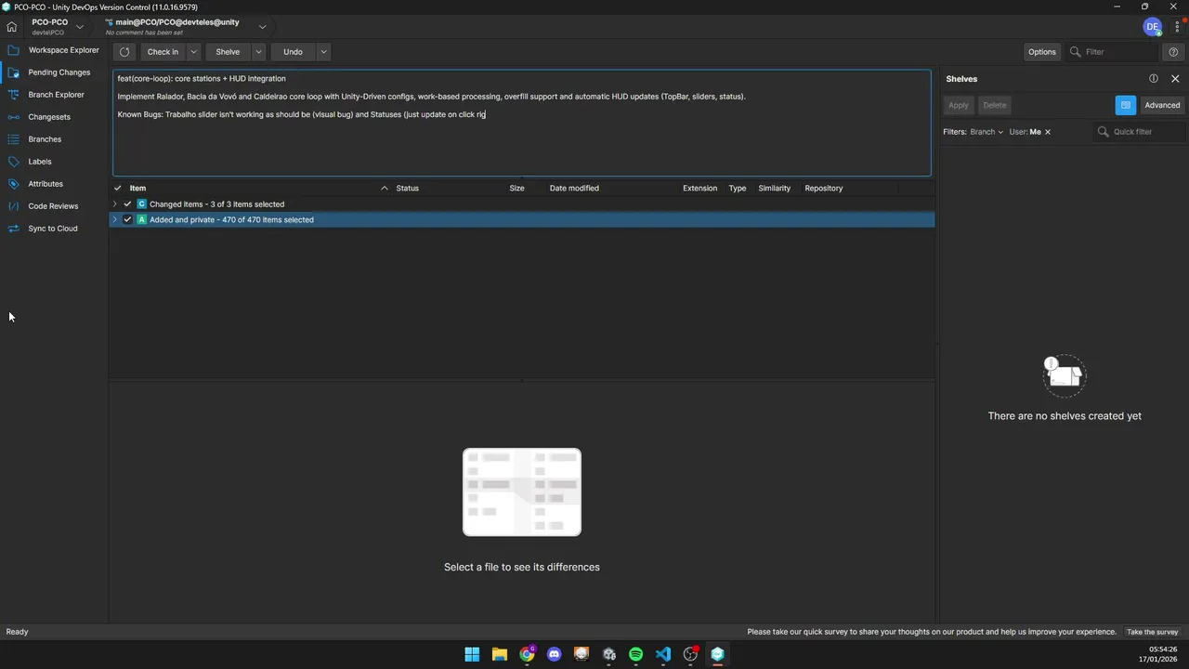Image resolution: width=1189 pixels, height=669 pixels.
Task: Refresh the pending changes list
Action: pyautogui.click(x=124, y=52)
